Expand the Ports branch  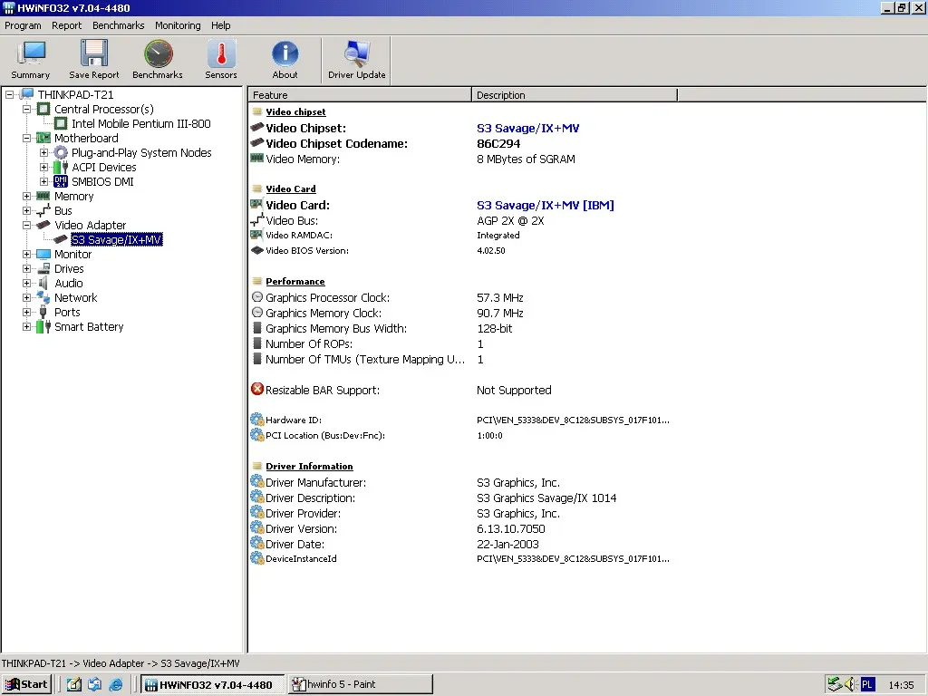tap(26, 312)
